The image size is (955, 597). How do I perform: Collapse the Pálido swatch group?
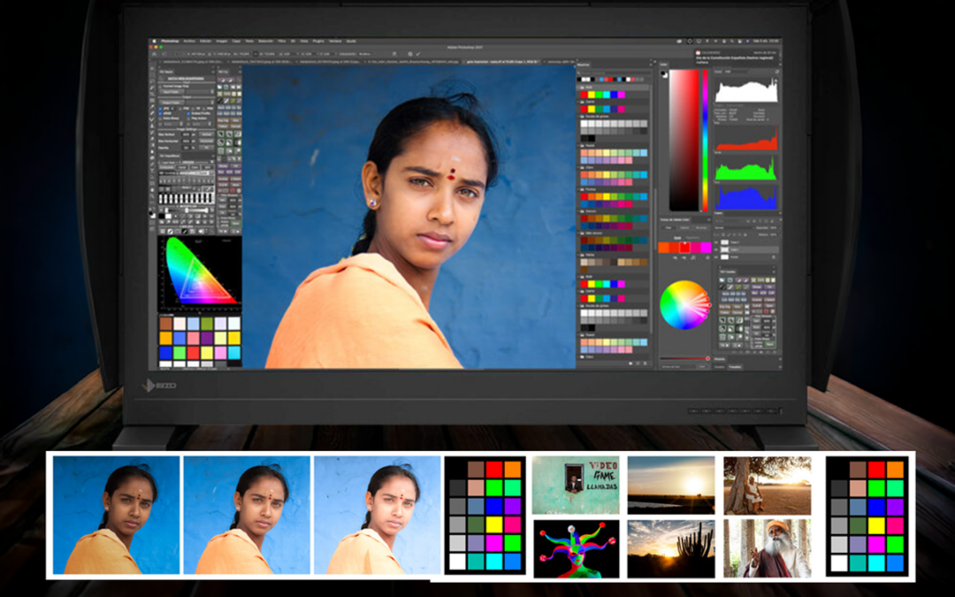click(579, 256)
